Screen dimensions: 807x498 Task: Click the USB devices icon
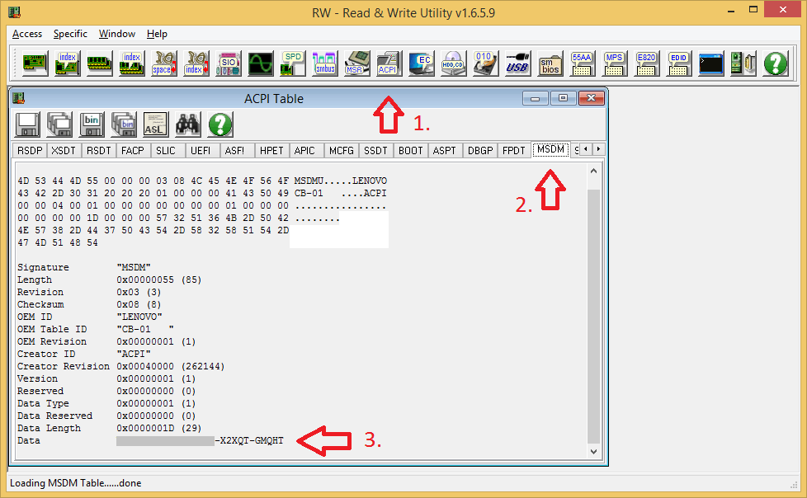click(517, 63)
